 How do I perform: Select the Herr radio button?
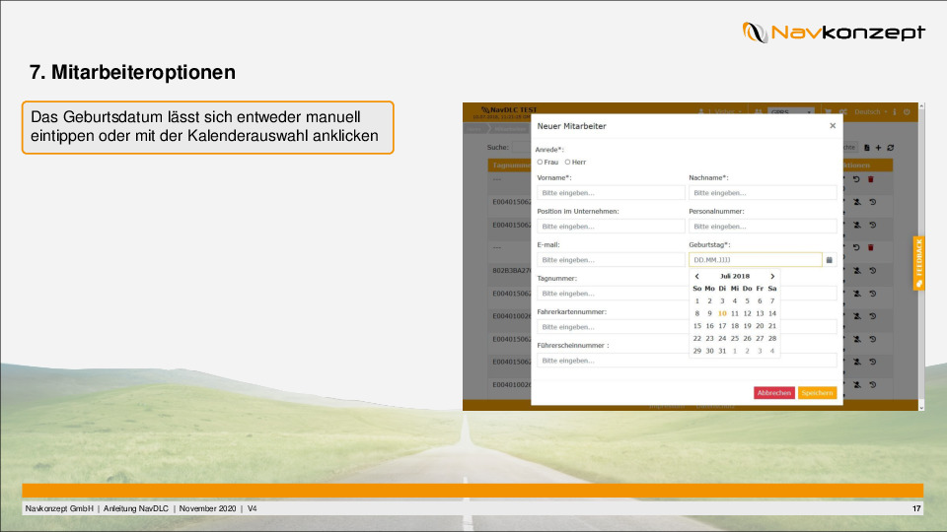567,162
